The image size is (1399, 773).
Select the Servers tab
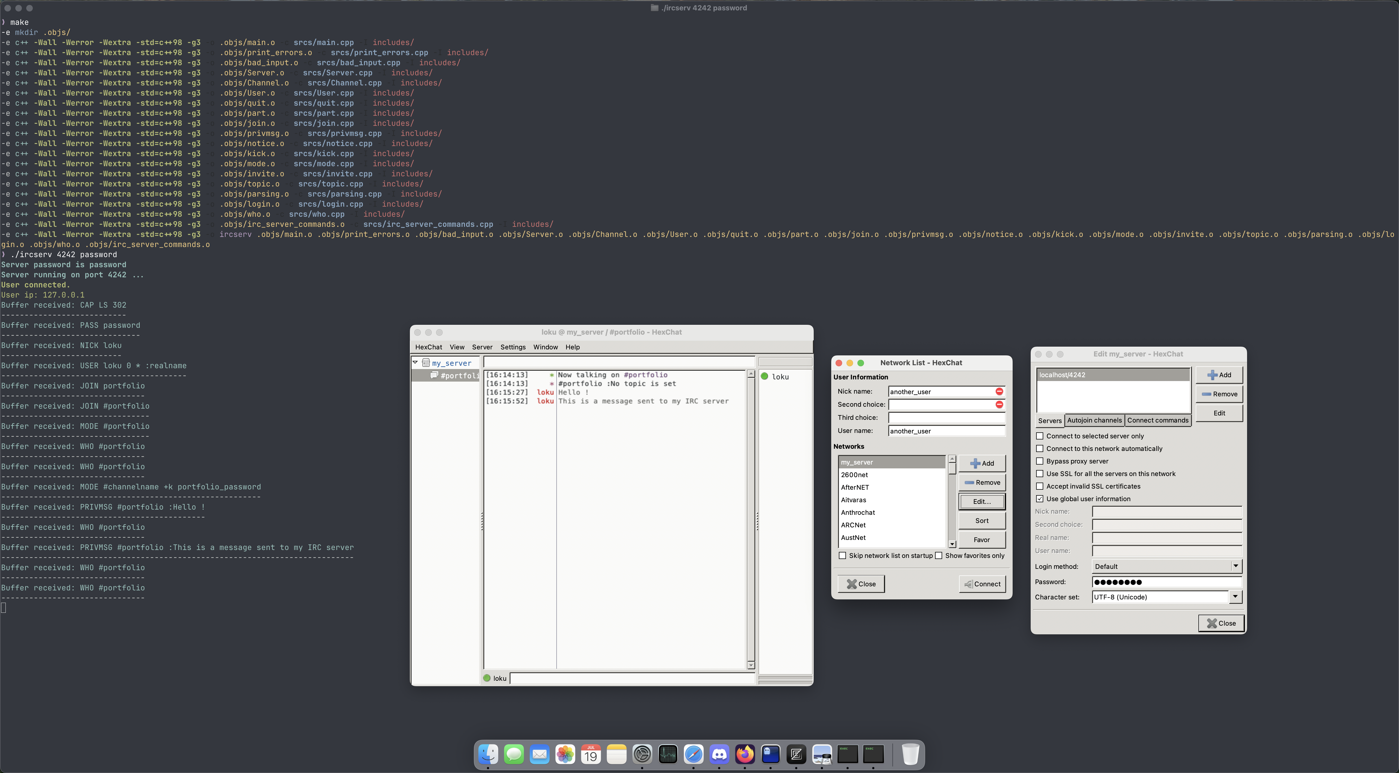[x=1049, y=420]
